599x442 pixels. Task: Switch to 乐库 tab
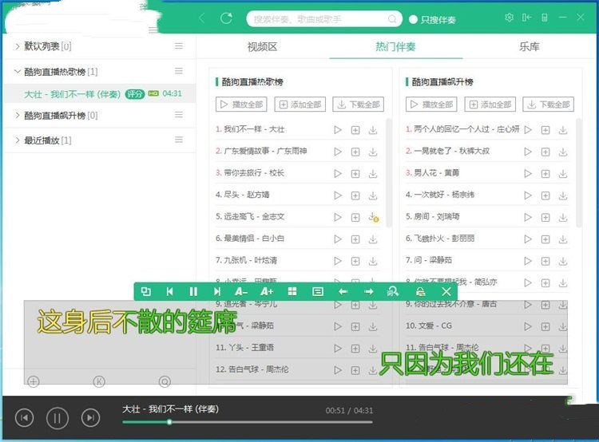[x=529, y=47]
